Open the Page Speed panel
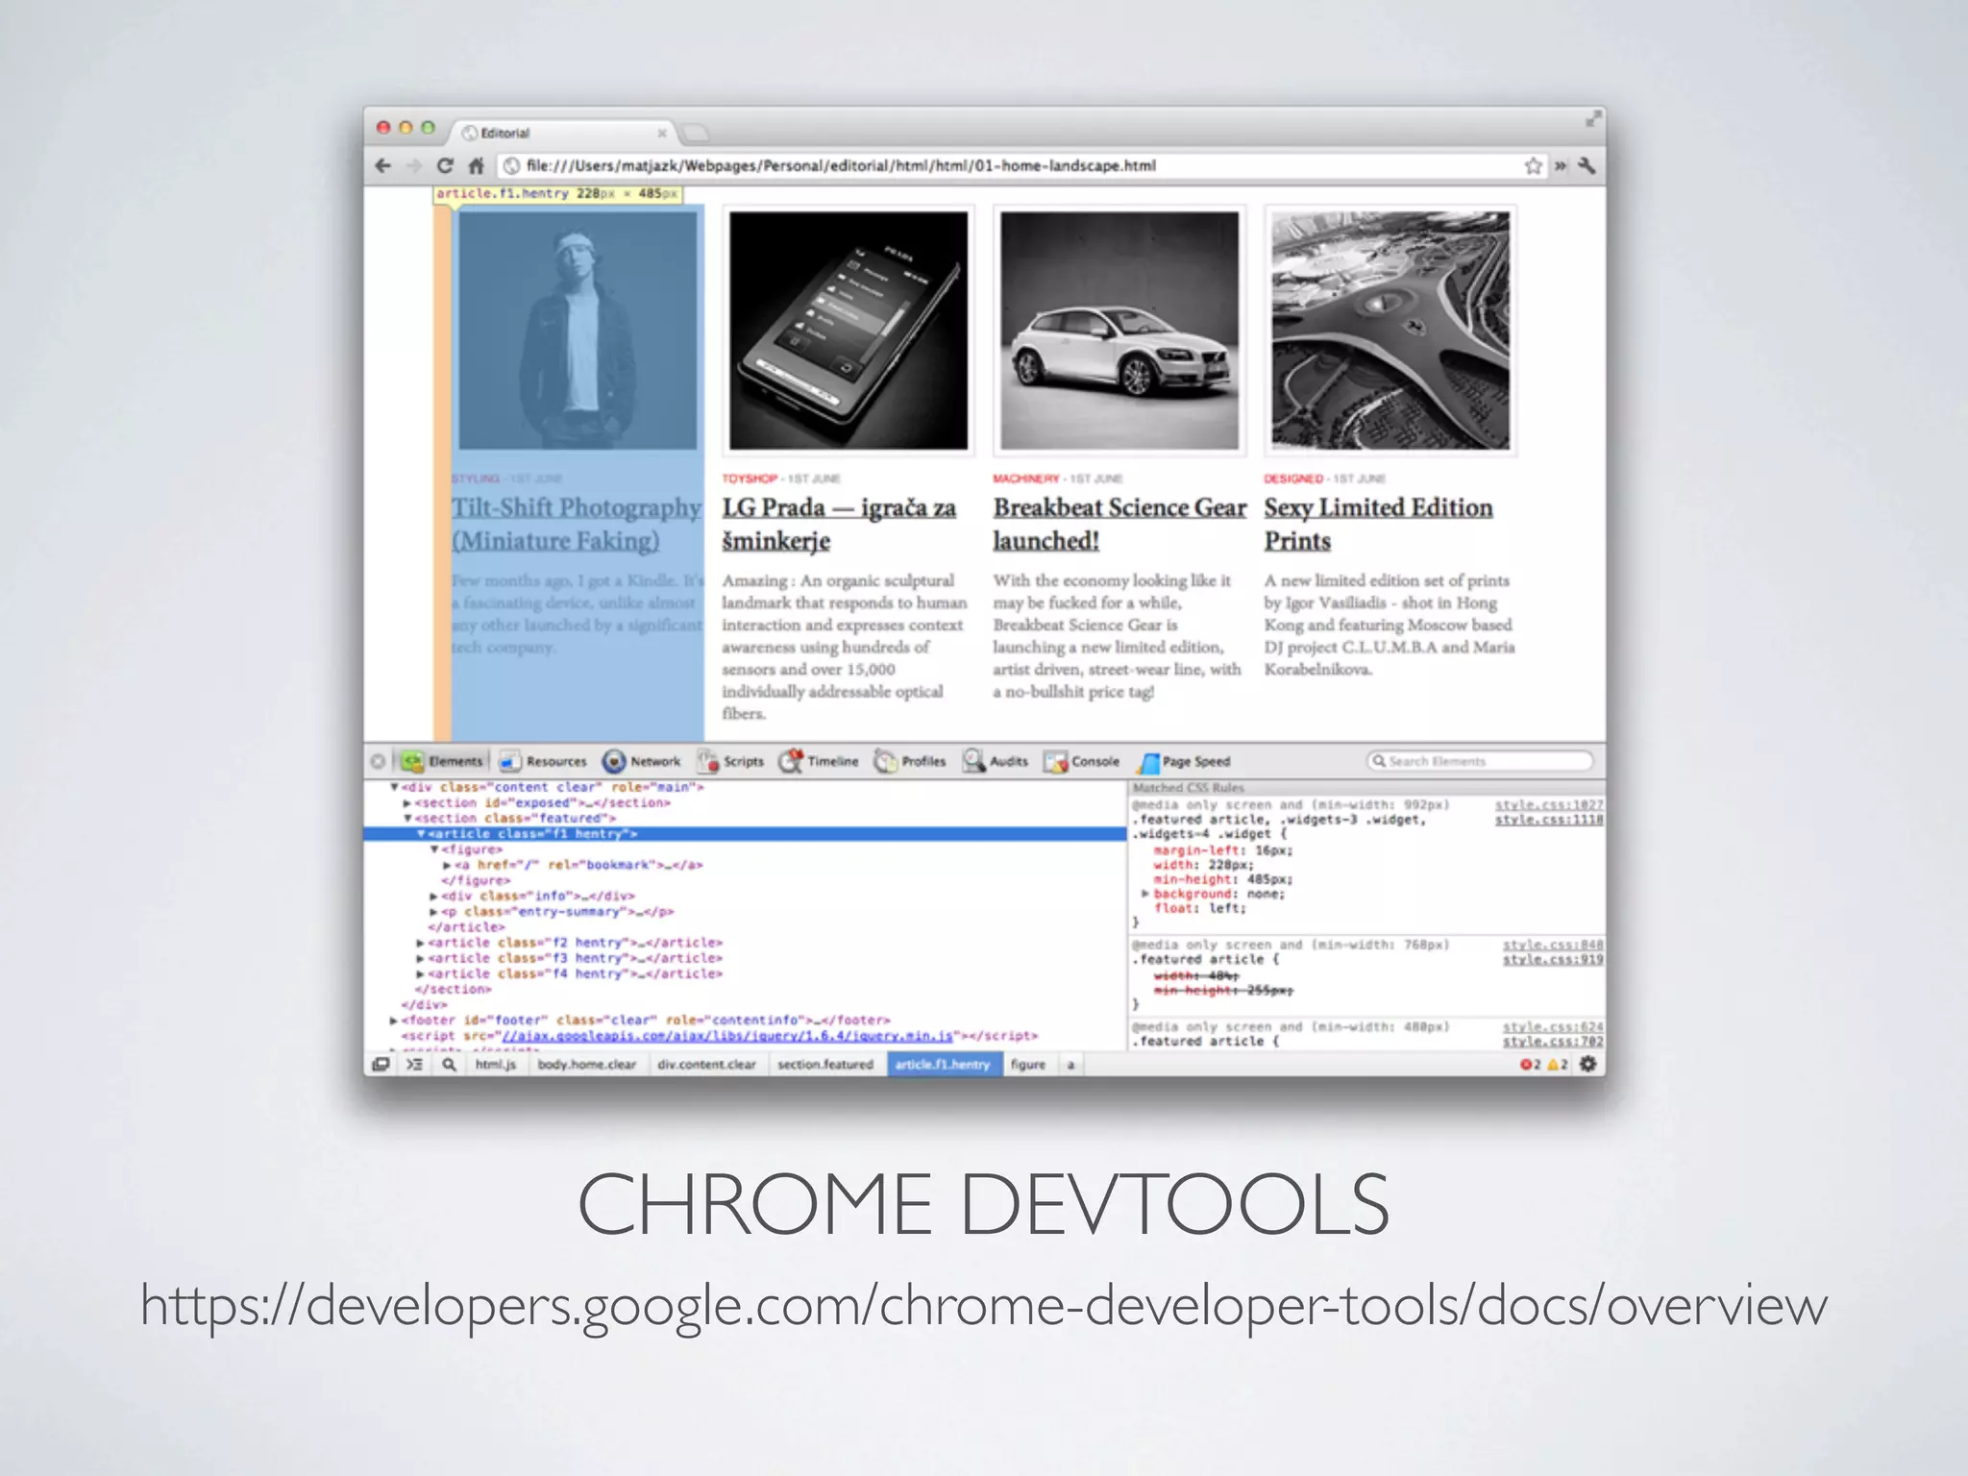Image resolution: width=1968 pixels, height=1476 pixels. click(x=1183, y=761)
